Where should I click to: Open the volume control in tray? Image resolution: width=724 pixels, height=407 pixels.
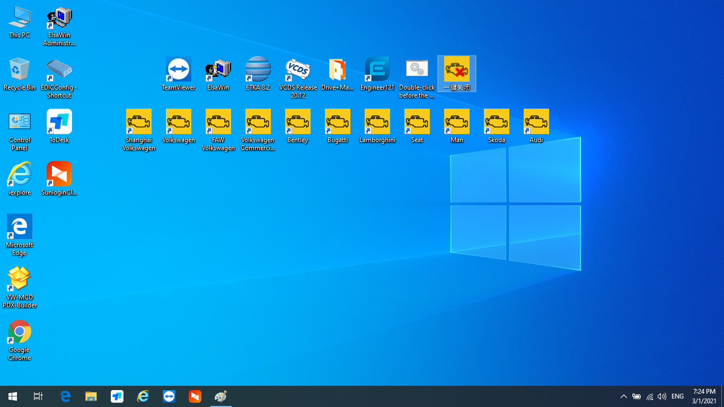[661, 396]
